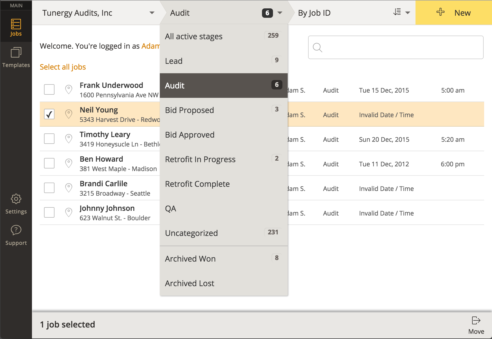Check the Ben Howard job checkbox
492x339 pixels.
click(x=49, y=163)
